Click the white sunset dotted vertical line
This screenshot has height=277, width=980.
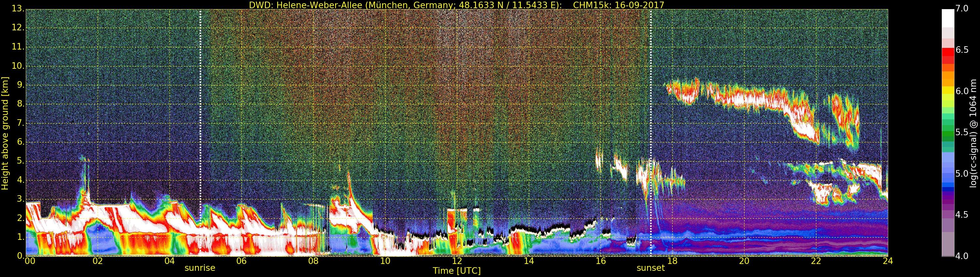point(651,114)
